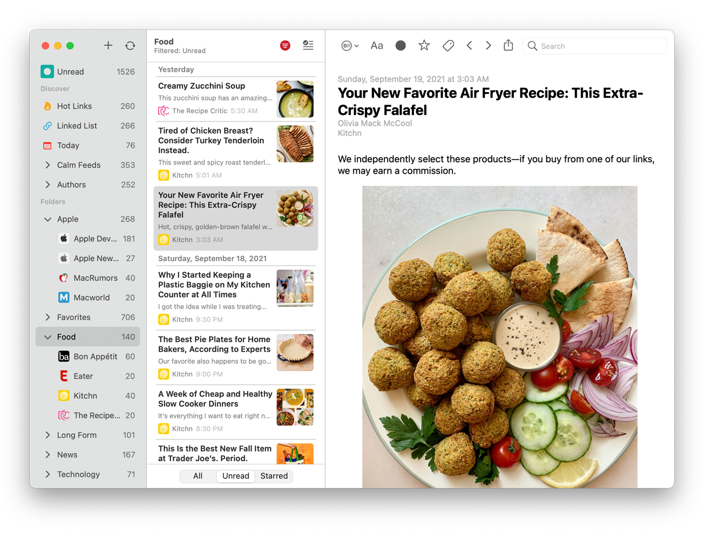Open the Best Pie Plates article

pos(236,357)
